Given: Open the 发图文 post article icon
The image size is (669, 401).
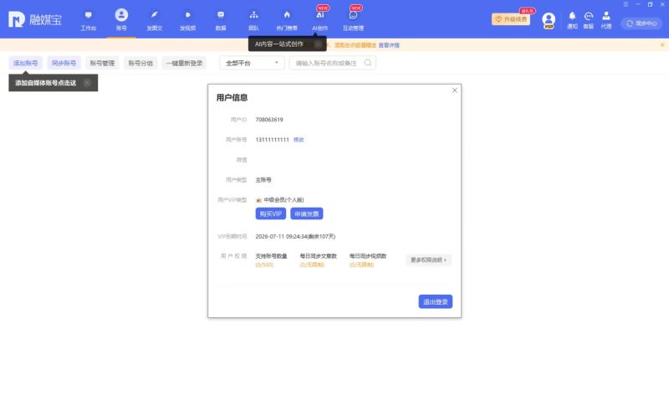Looking at the screenshot, I should point(155,20).
